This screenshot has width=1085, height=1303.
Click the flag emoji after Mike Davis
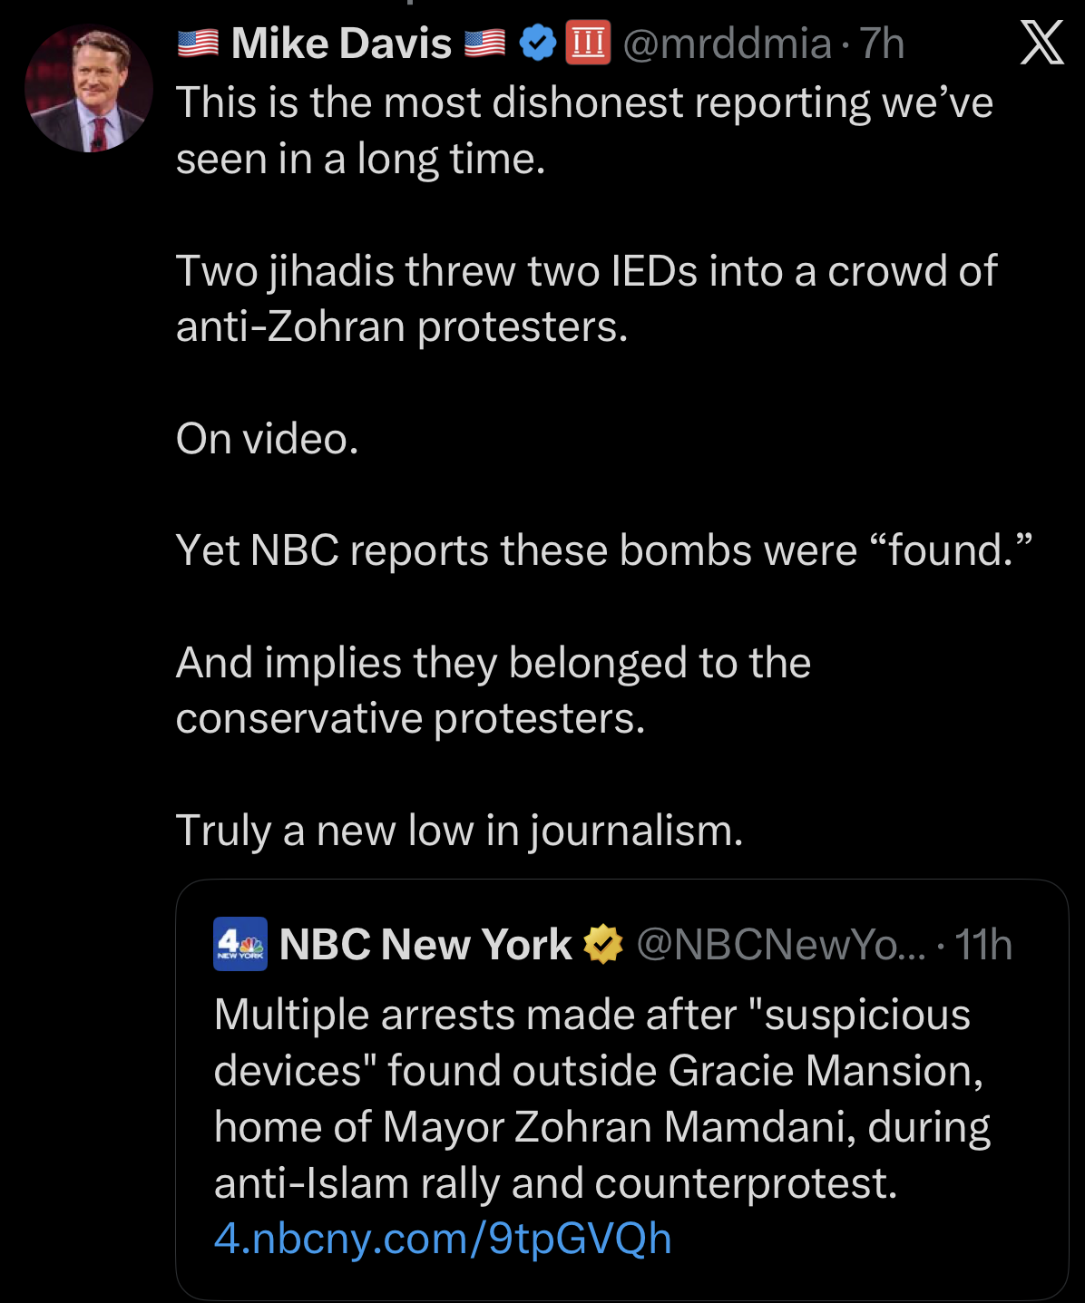pyautogui.click(x=484, y=43)
